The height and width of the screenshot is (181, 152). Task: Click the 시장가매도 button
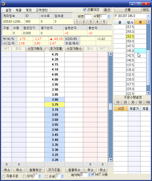click(x=35, y=49)
